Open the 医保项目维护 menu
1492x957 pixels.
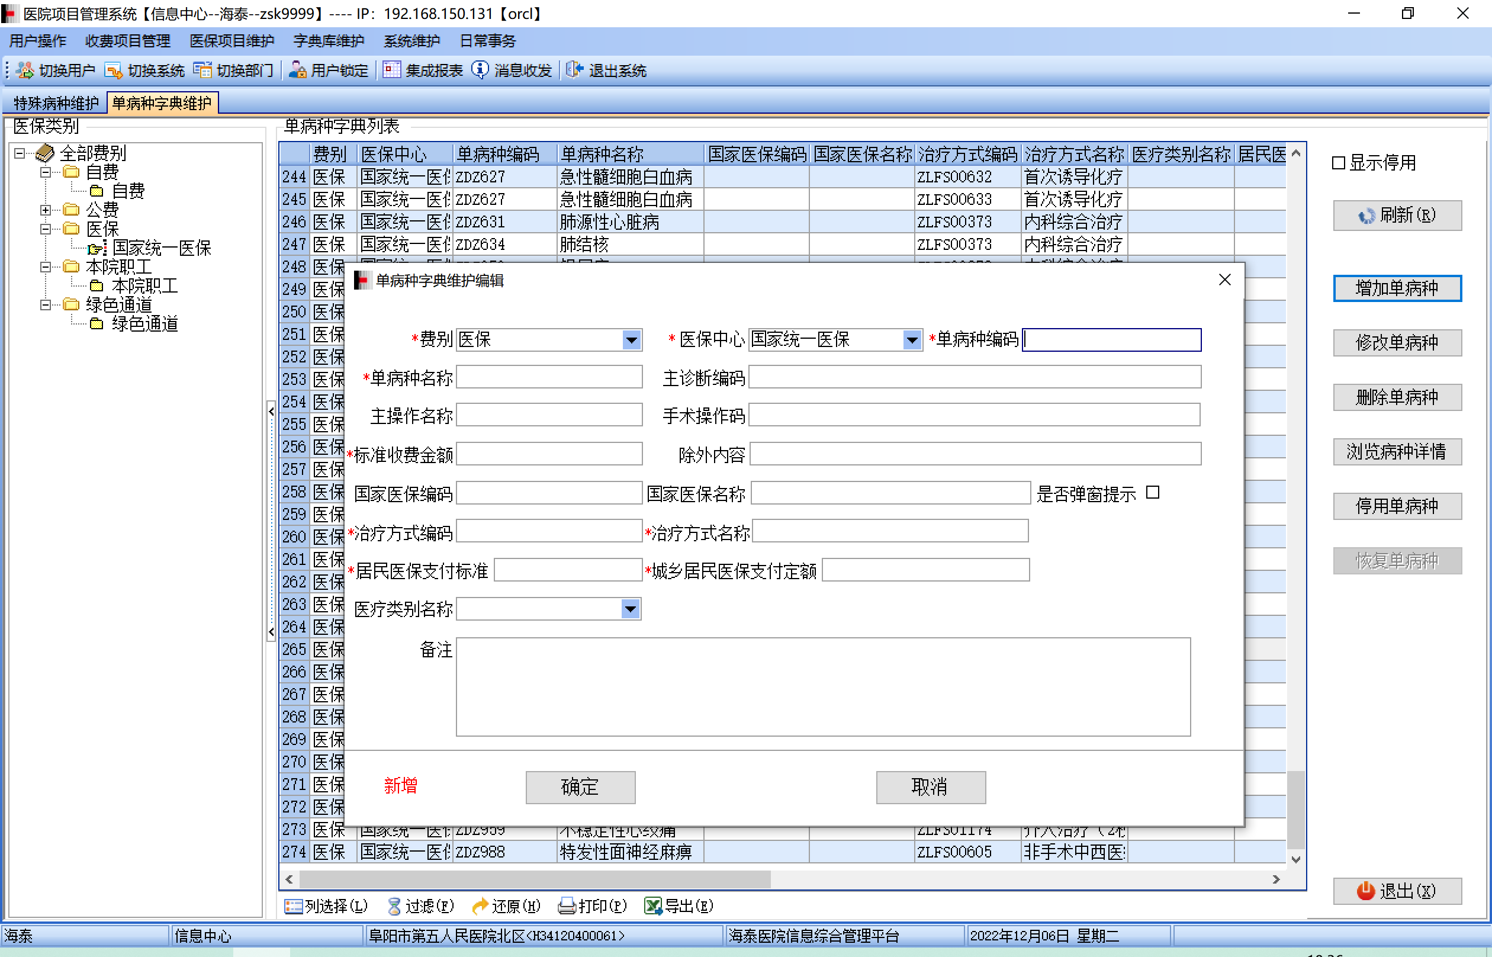[x=231, y=41]
